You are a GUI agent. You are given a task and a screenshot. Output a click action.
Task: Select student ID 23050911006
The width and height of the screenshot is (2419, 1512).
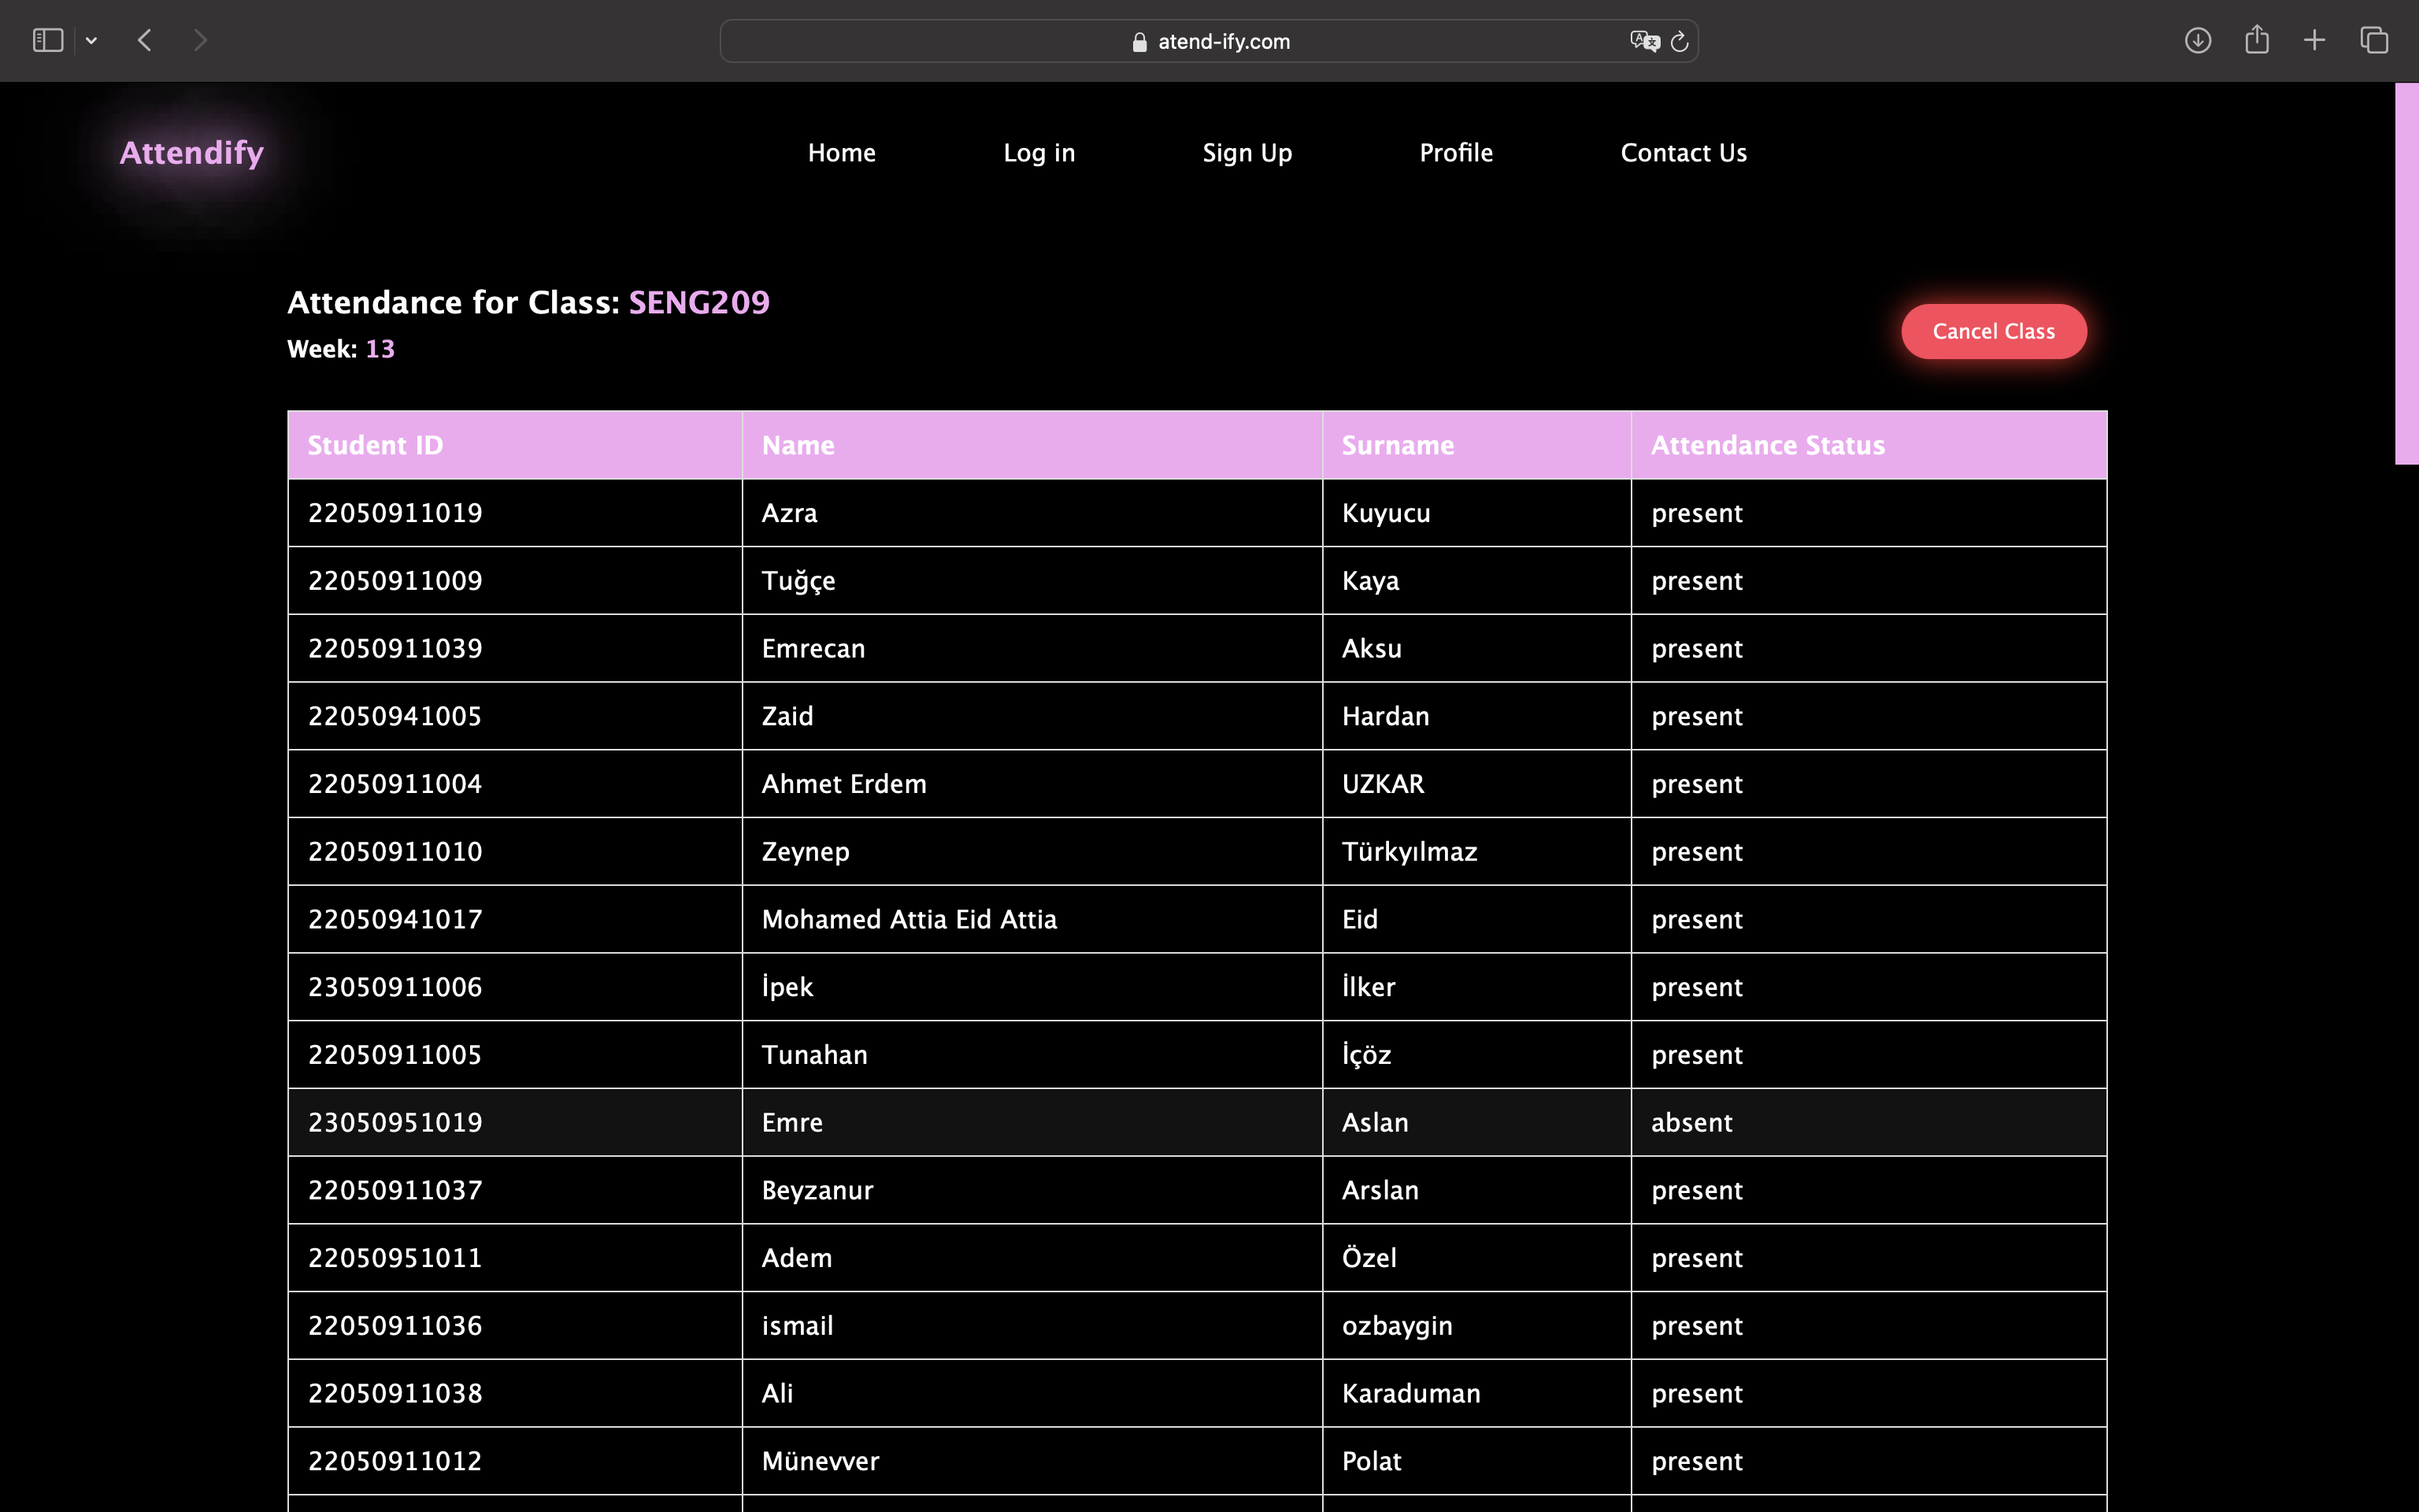pyautogui.click(x=395, y=987)
